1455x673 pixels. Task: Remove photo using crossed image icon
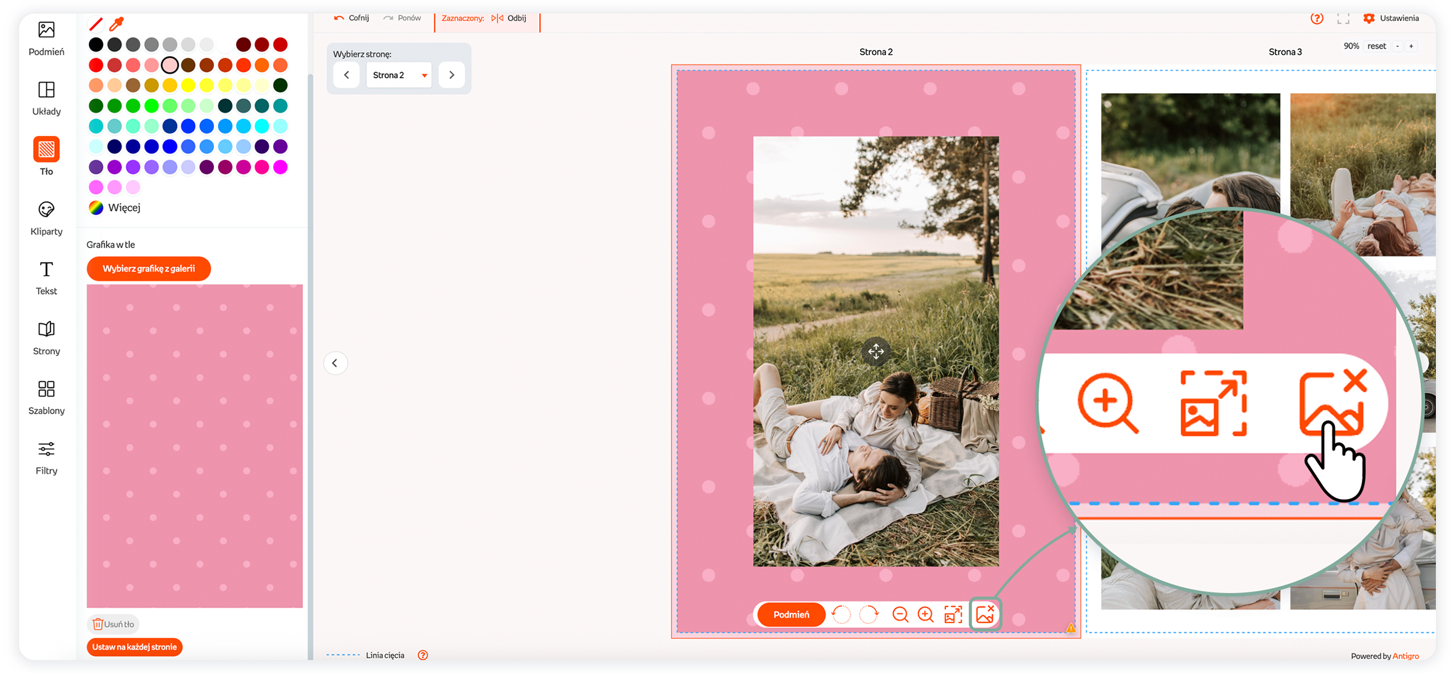pos(985,614)
